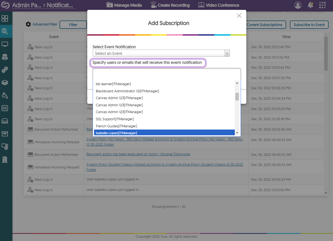The height and width of the screenshot is (241, 333).
Task: Open Video Conference in top bar
Action: pos(219,5)
